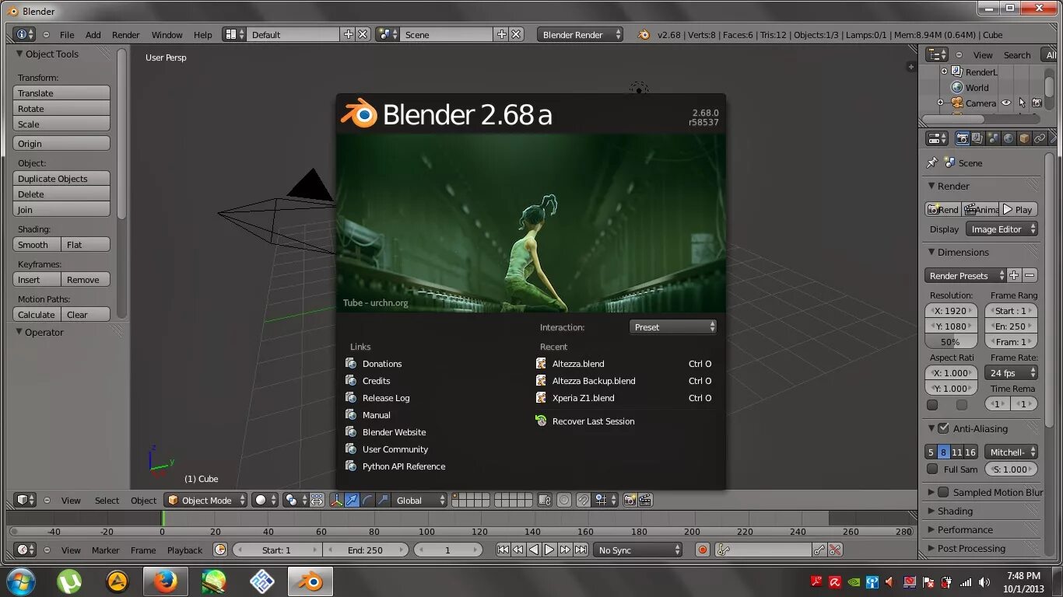The height and width of the screenshot is (597, 1063).
Task: Switch to Constraints properties tab icon
Action: point(1040,138)
